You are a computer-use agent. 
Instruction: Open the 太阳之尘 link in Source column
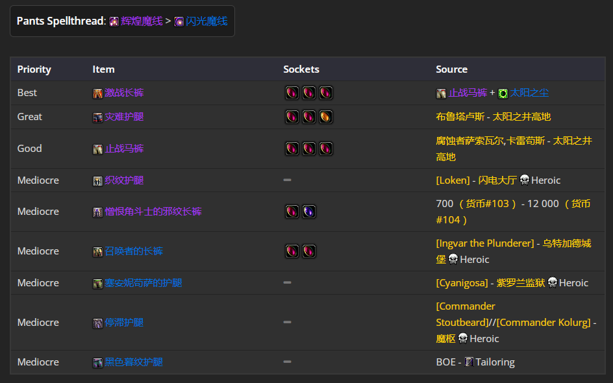click(529, 93)
